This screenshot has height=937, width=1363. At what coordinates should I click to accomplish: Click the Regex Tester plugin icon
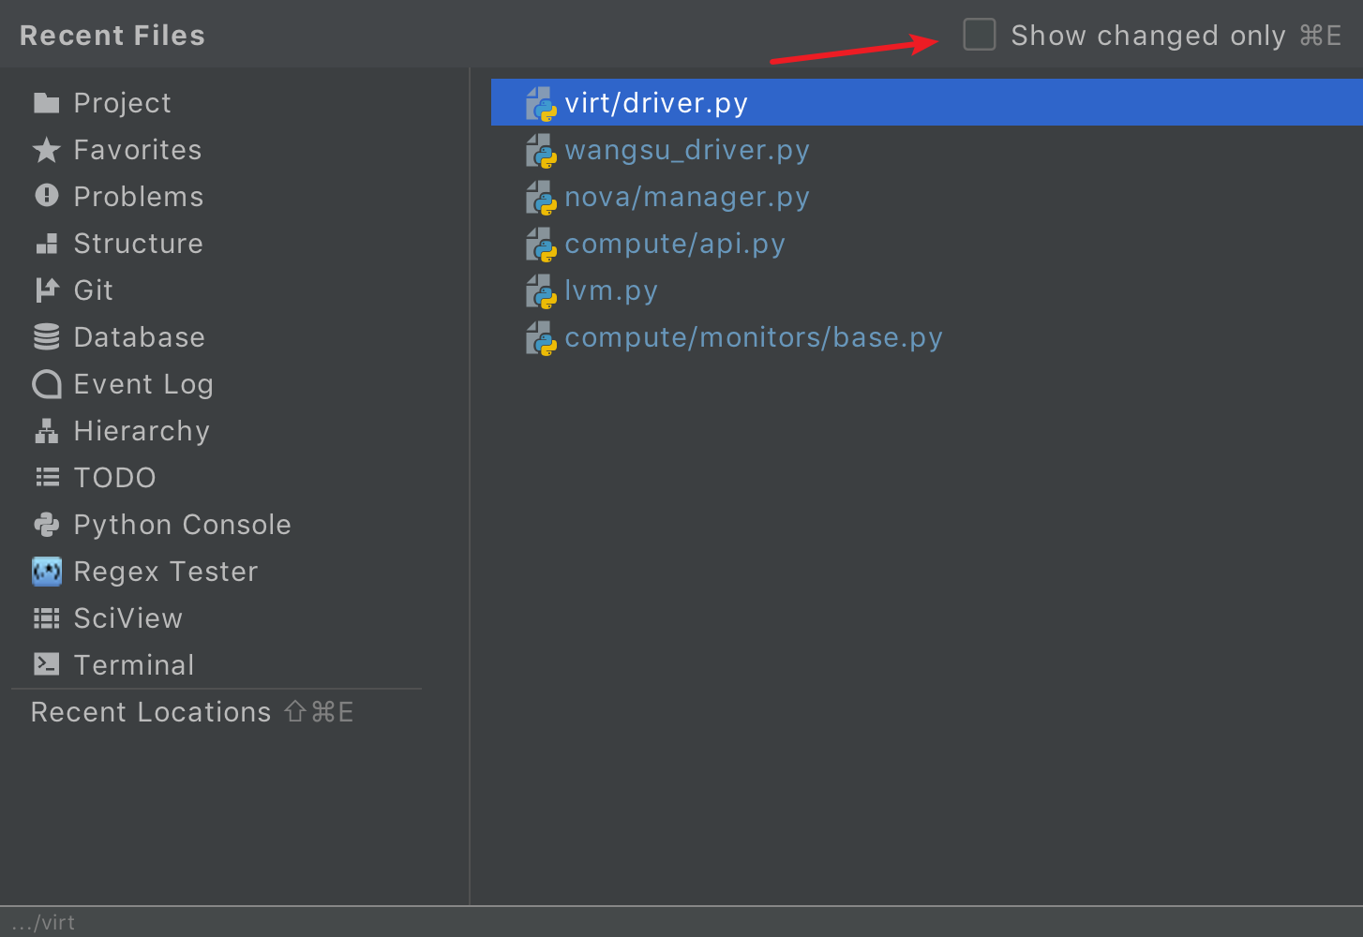pos(46,572)
